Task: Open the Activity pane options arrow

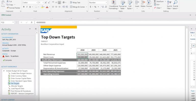Action: click(x=30, y=29)
